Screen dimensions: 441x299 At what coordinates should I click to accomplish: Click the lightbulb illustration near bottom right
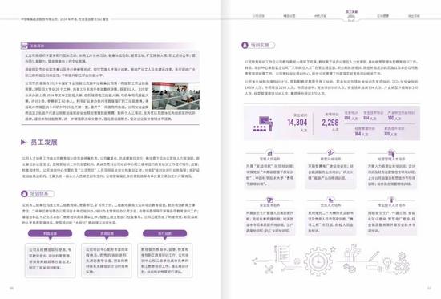click(x=388, y=263)
